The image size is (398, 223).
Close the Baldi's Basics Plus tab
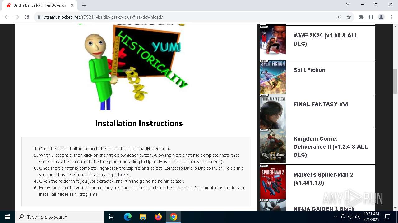pos(72,5)
